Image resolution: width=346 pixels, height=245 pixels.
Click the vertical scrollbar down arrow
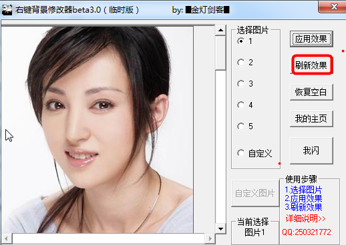click(220, 228)
